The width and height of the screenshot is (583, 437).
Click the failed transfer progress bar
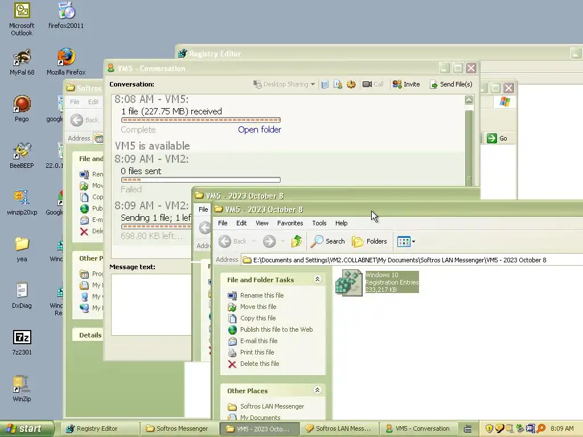(x=201, y=180)
